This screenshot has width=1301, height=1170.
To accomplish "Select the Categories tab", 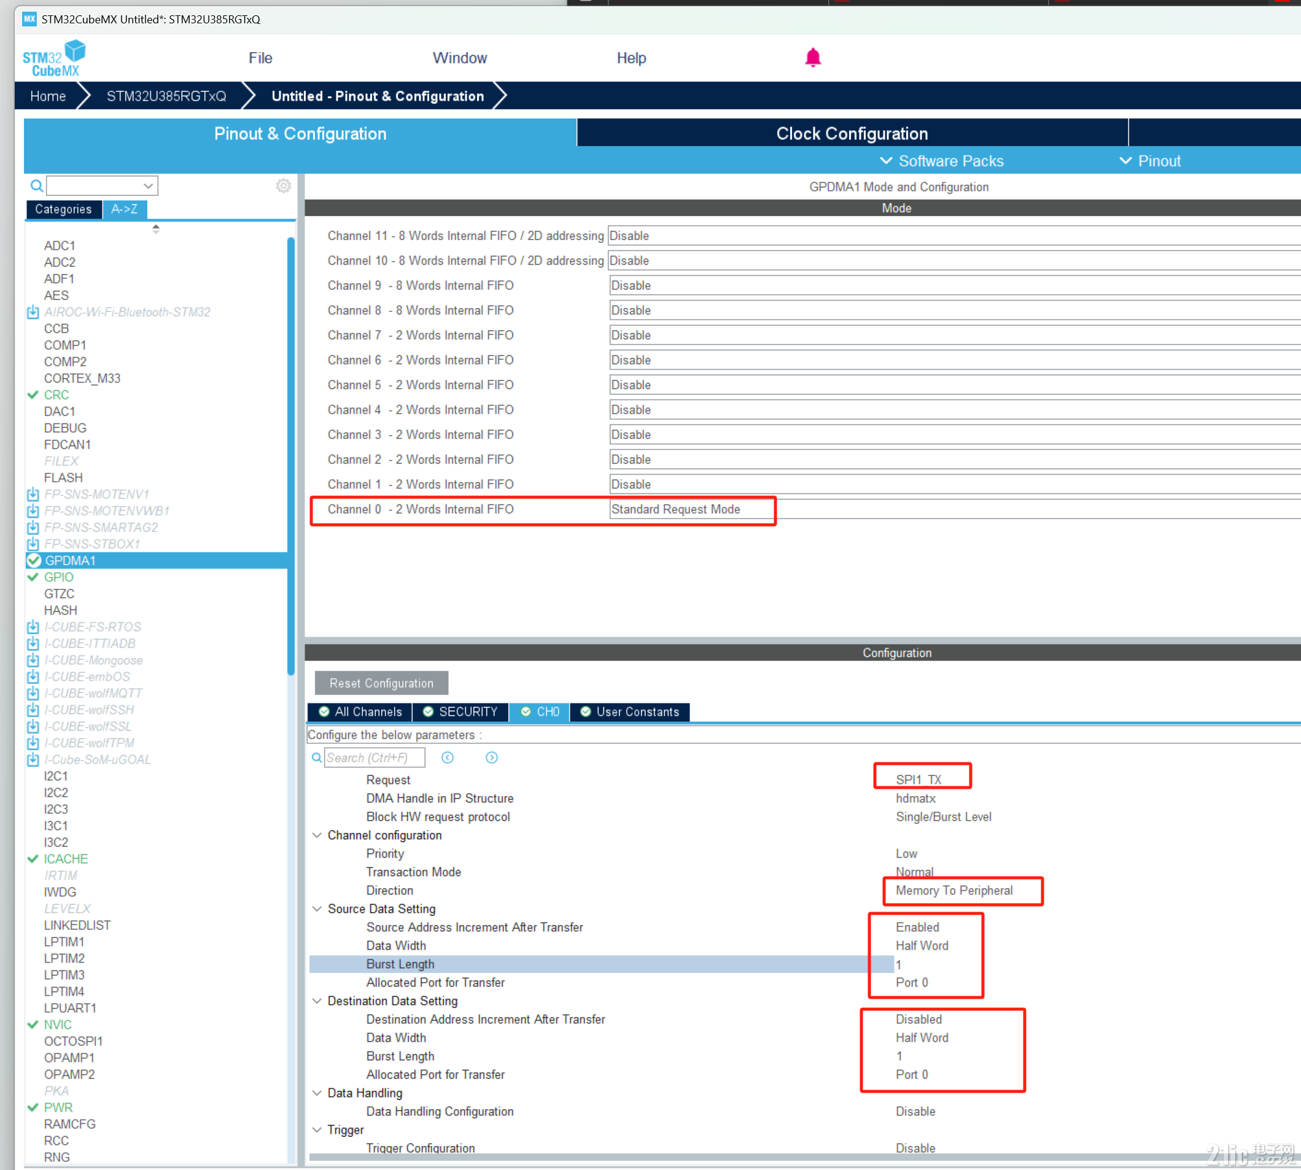I will (63, 209).
